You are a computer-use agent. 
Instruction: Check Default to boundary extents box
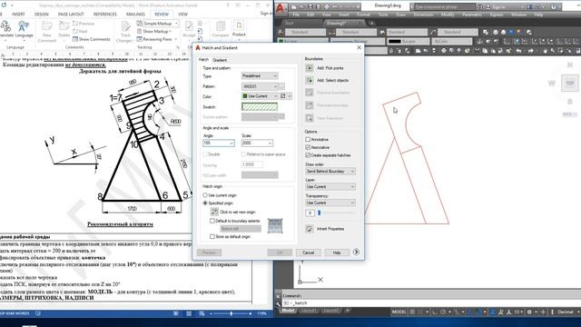(x=212, y=221)
